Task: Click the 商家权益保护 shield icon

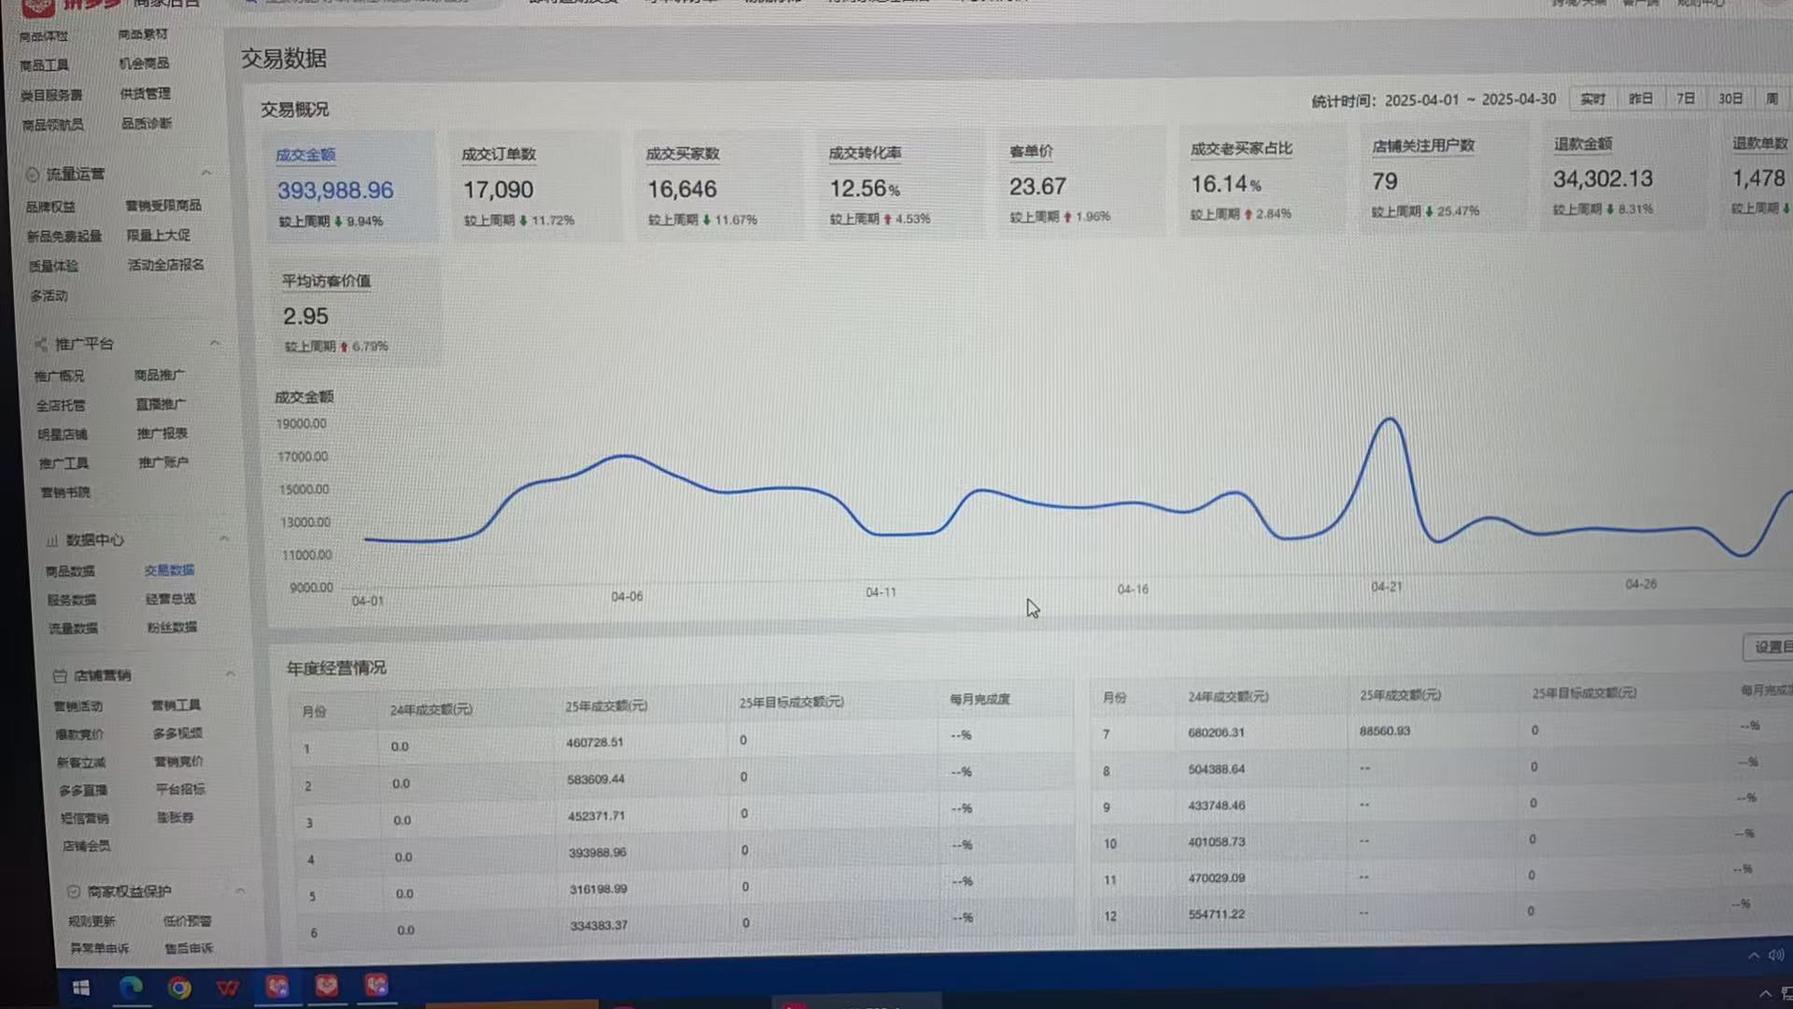Action: click(x=74, y=891)
